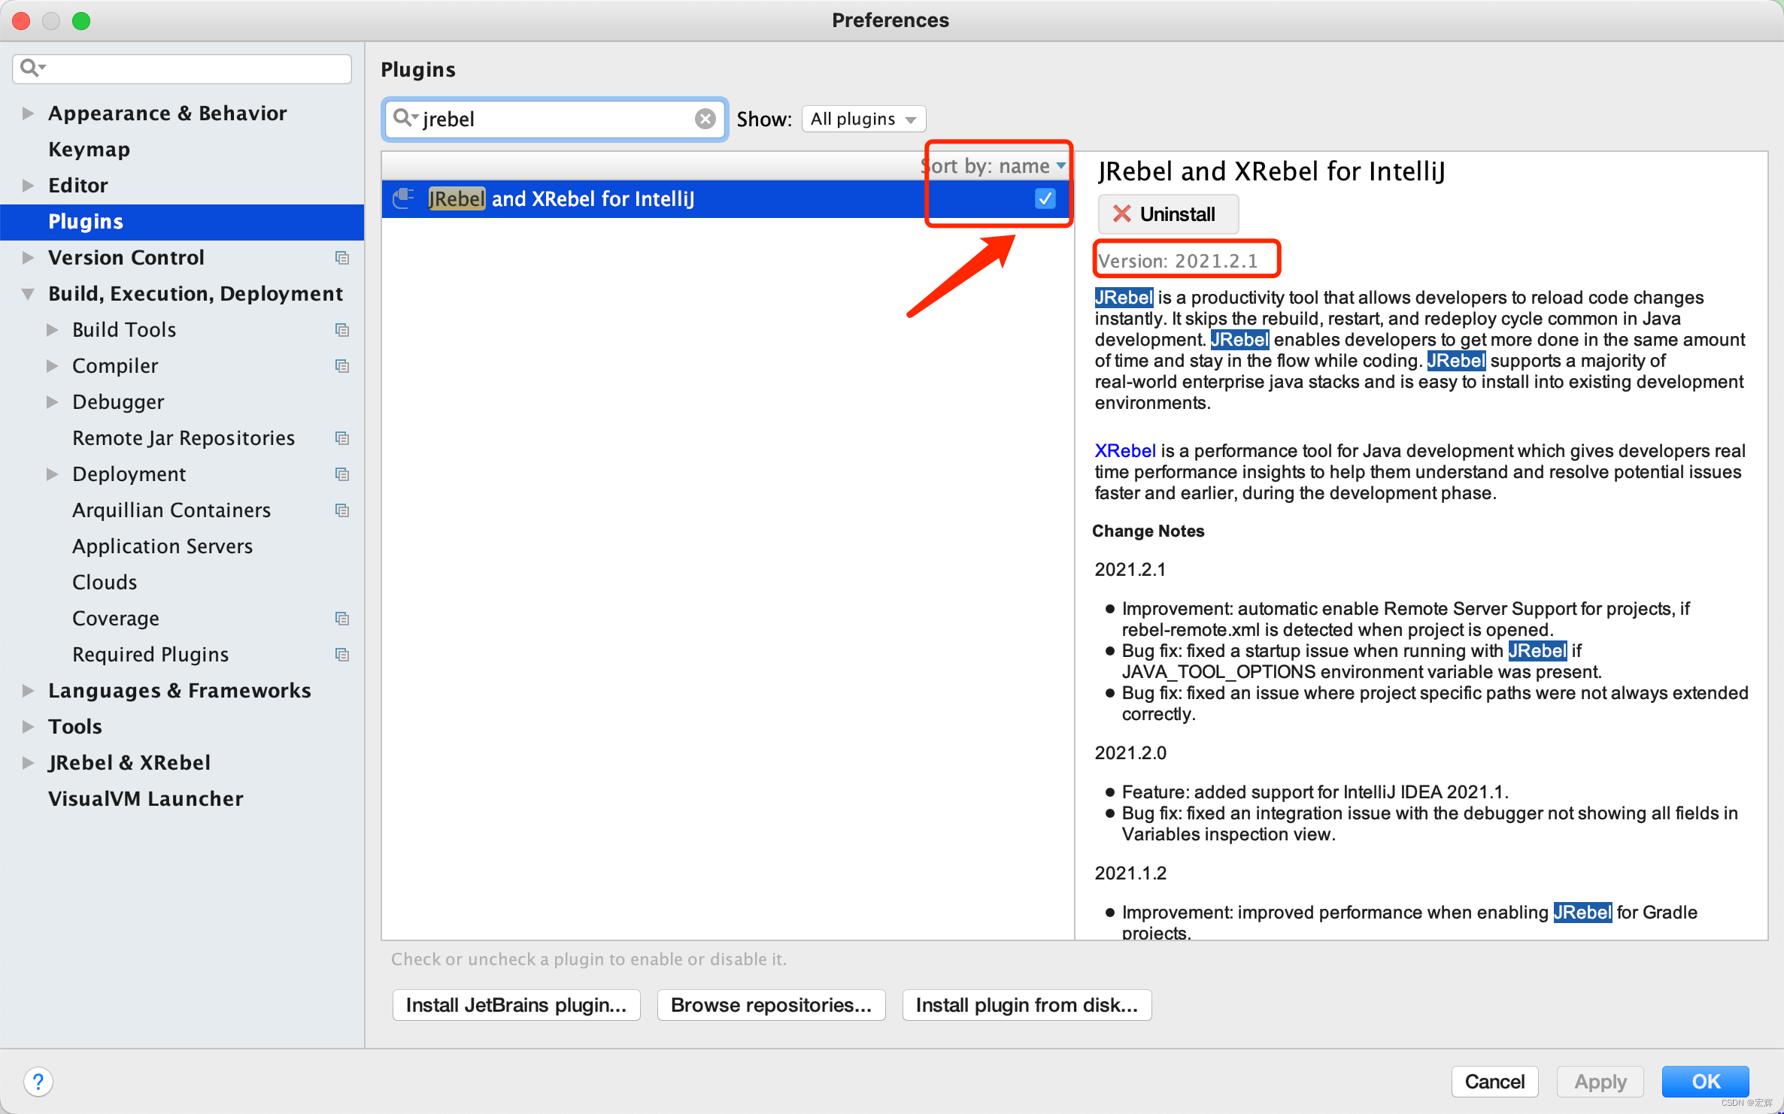The image size is (1784, 1114).
Task: Expand Languages & Frameworks section
Action: [x=28, y=691]
